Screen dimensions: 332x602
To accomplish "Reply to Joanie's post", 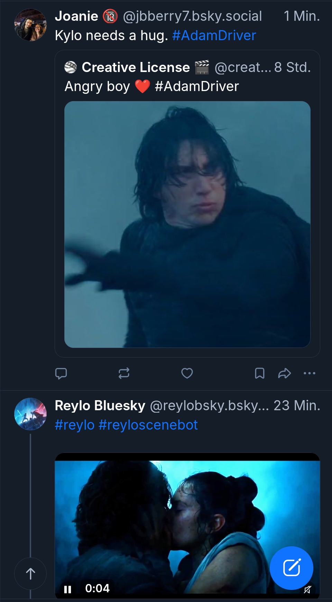I will pos(61,373).
